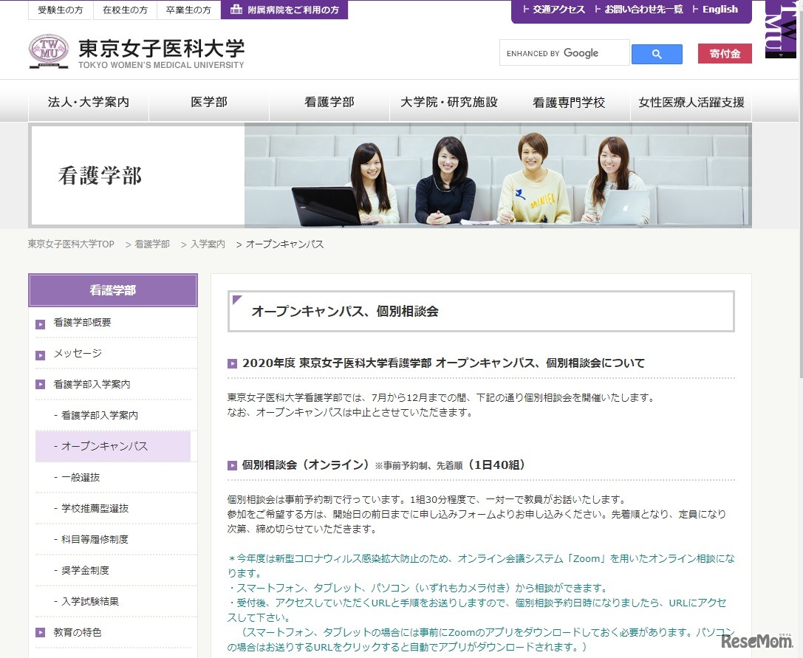Open the English version of the site
The height and width of the screenshot is (658, 803).
click(720, 10)
